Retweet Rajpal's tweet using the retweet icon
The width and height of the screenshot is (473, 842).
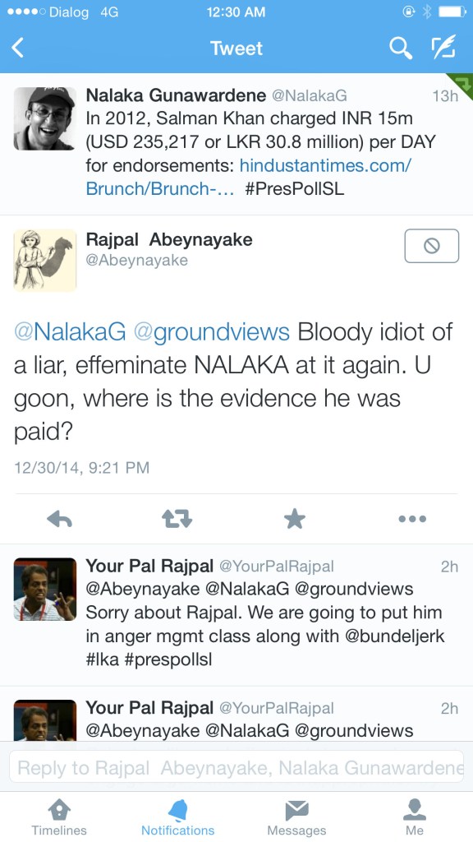(177, 519)
